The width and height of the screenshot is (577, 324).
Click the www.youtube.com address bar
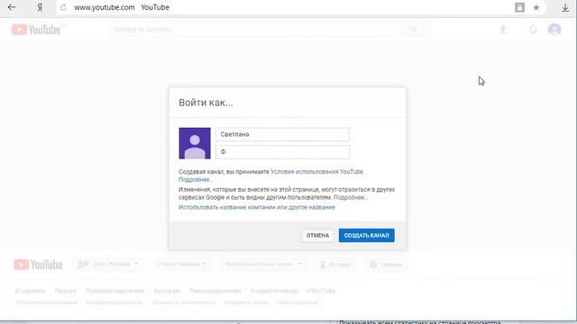pos(105,7)
